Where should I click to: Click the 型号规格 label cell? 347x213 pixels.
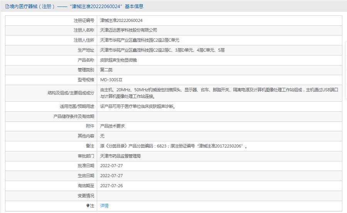tap(51, 80)
